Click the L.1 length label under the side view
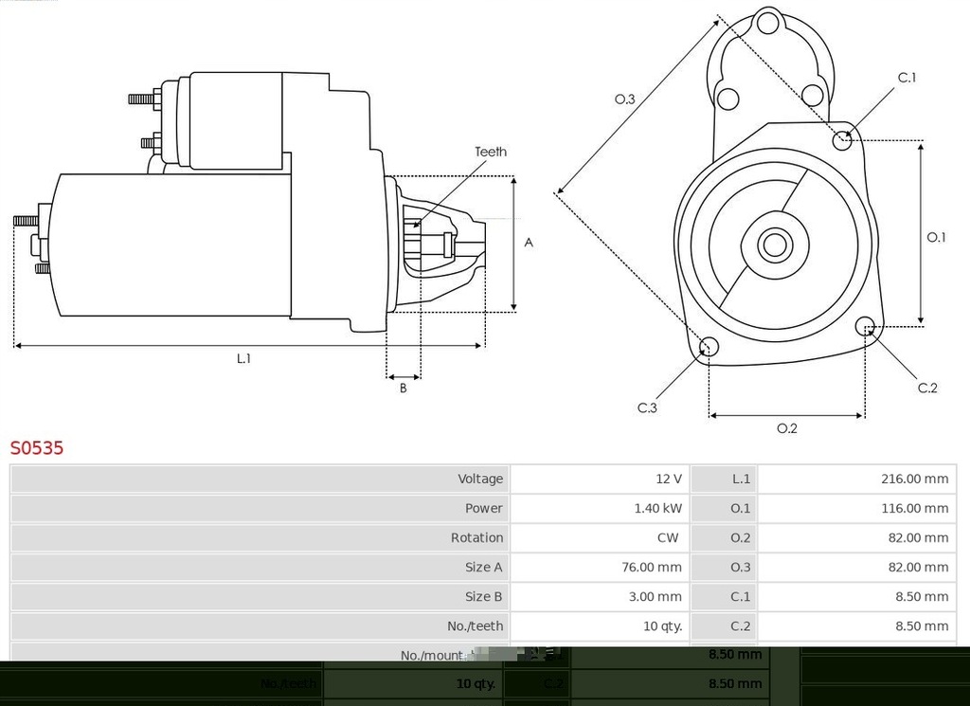This screenshot has width=970, height=706. (243, 358)
